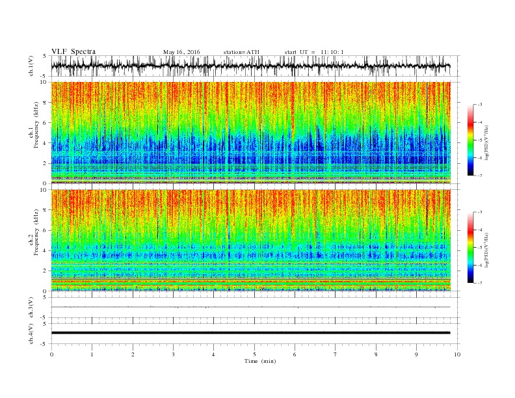This screenshot has width=515, height=398.
Task: Click the "station=ATH" label
Action: point(241,52)
